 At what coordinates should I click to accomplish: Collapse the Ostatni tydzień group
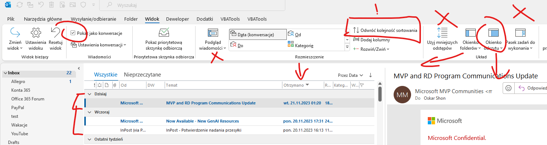pyautogui.click(x=90, y=139)
